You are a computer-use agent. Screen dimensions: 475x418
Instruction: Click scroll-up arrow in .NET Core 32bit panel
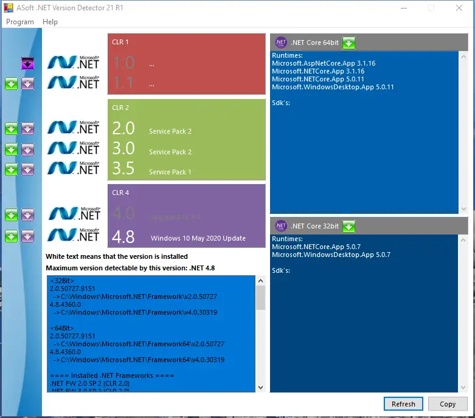[463, 240]
